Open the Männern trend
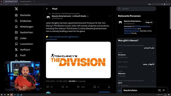 coord(122,74)
